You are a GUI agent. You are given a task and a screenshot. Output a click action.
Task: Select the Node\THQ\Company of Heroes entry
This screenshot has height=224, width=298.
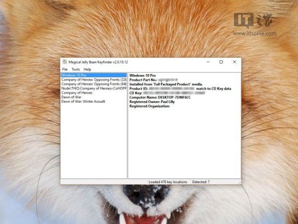[x=94, y=89]
